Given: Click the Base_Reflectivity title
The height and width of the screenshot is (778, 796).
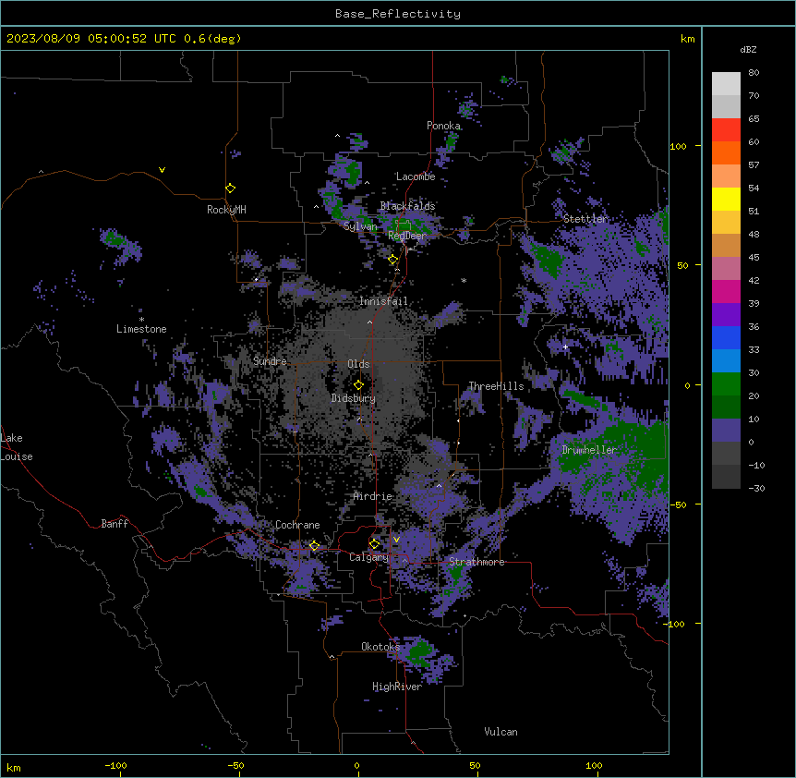Looking at the screenshot, I should click(398, 14).
